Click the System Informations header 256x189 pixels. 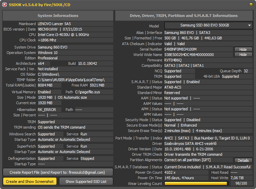(x=58, y=16)
